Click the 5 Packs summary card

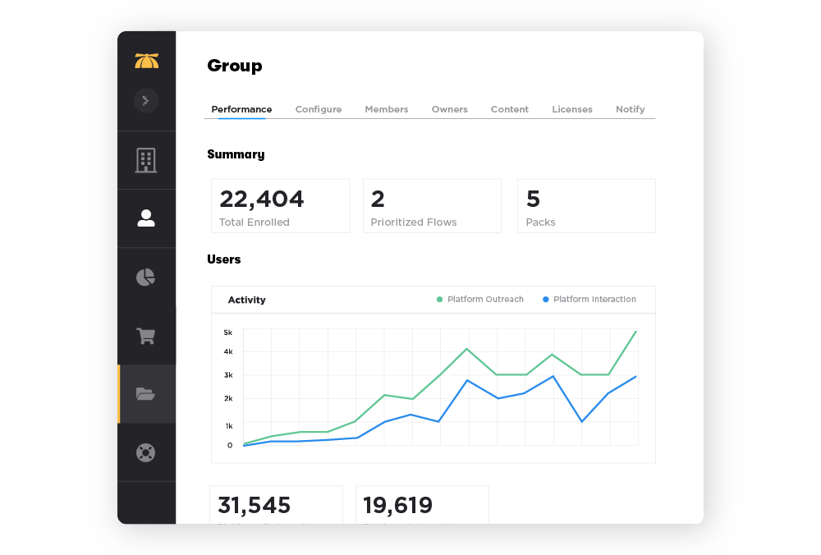coord(586,206)
